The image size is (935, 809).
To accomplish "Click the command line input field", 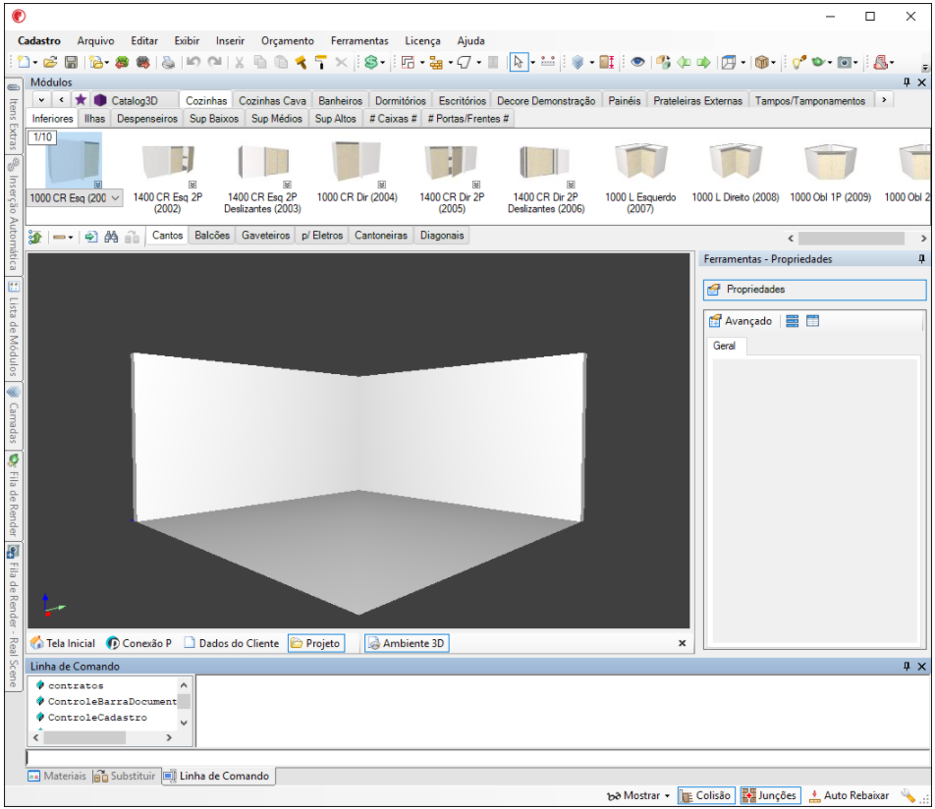I will [x=477, y=758].
